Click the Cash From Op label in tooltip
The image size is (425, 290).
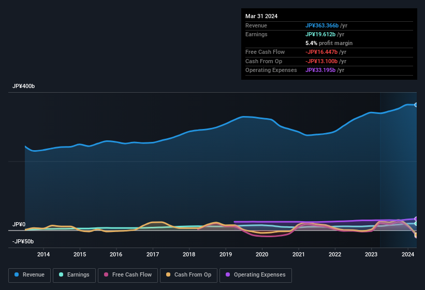(x=263, y=61)
